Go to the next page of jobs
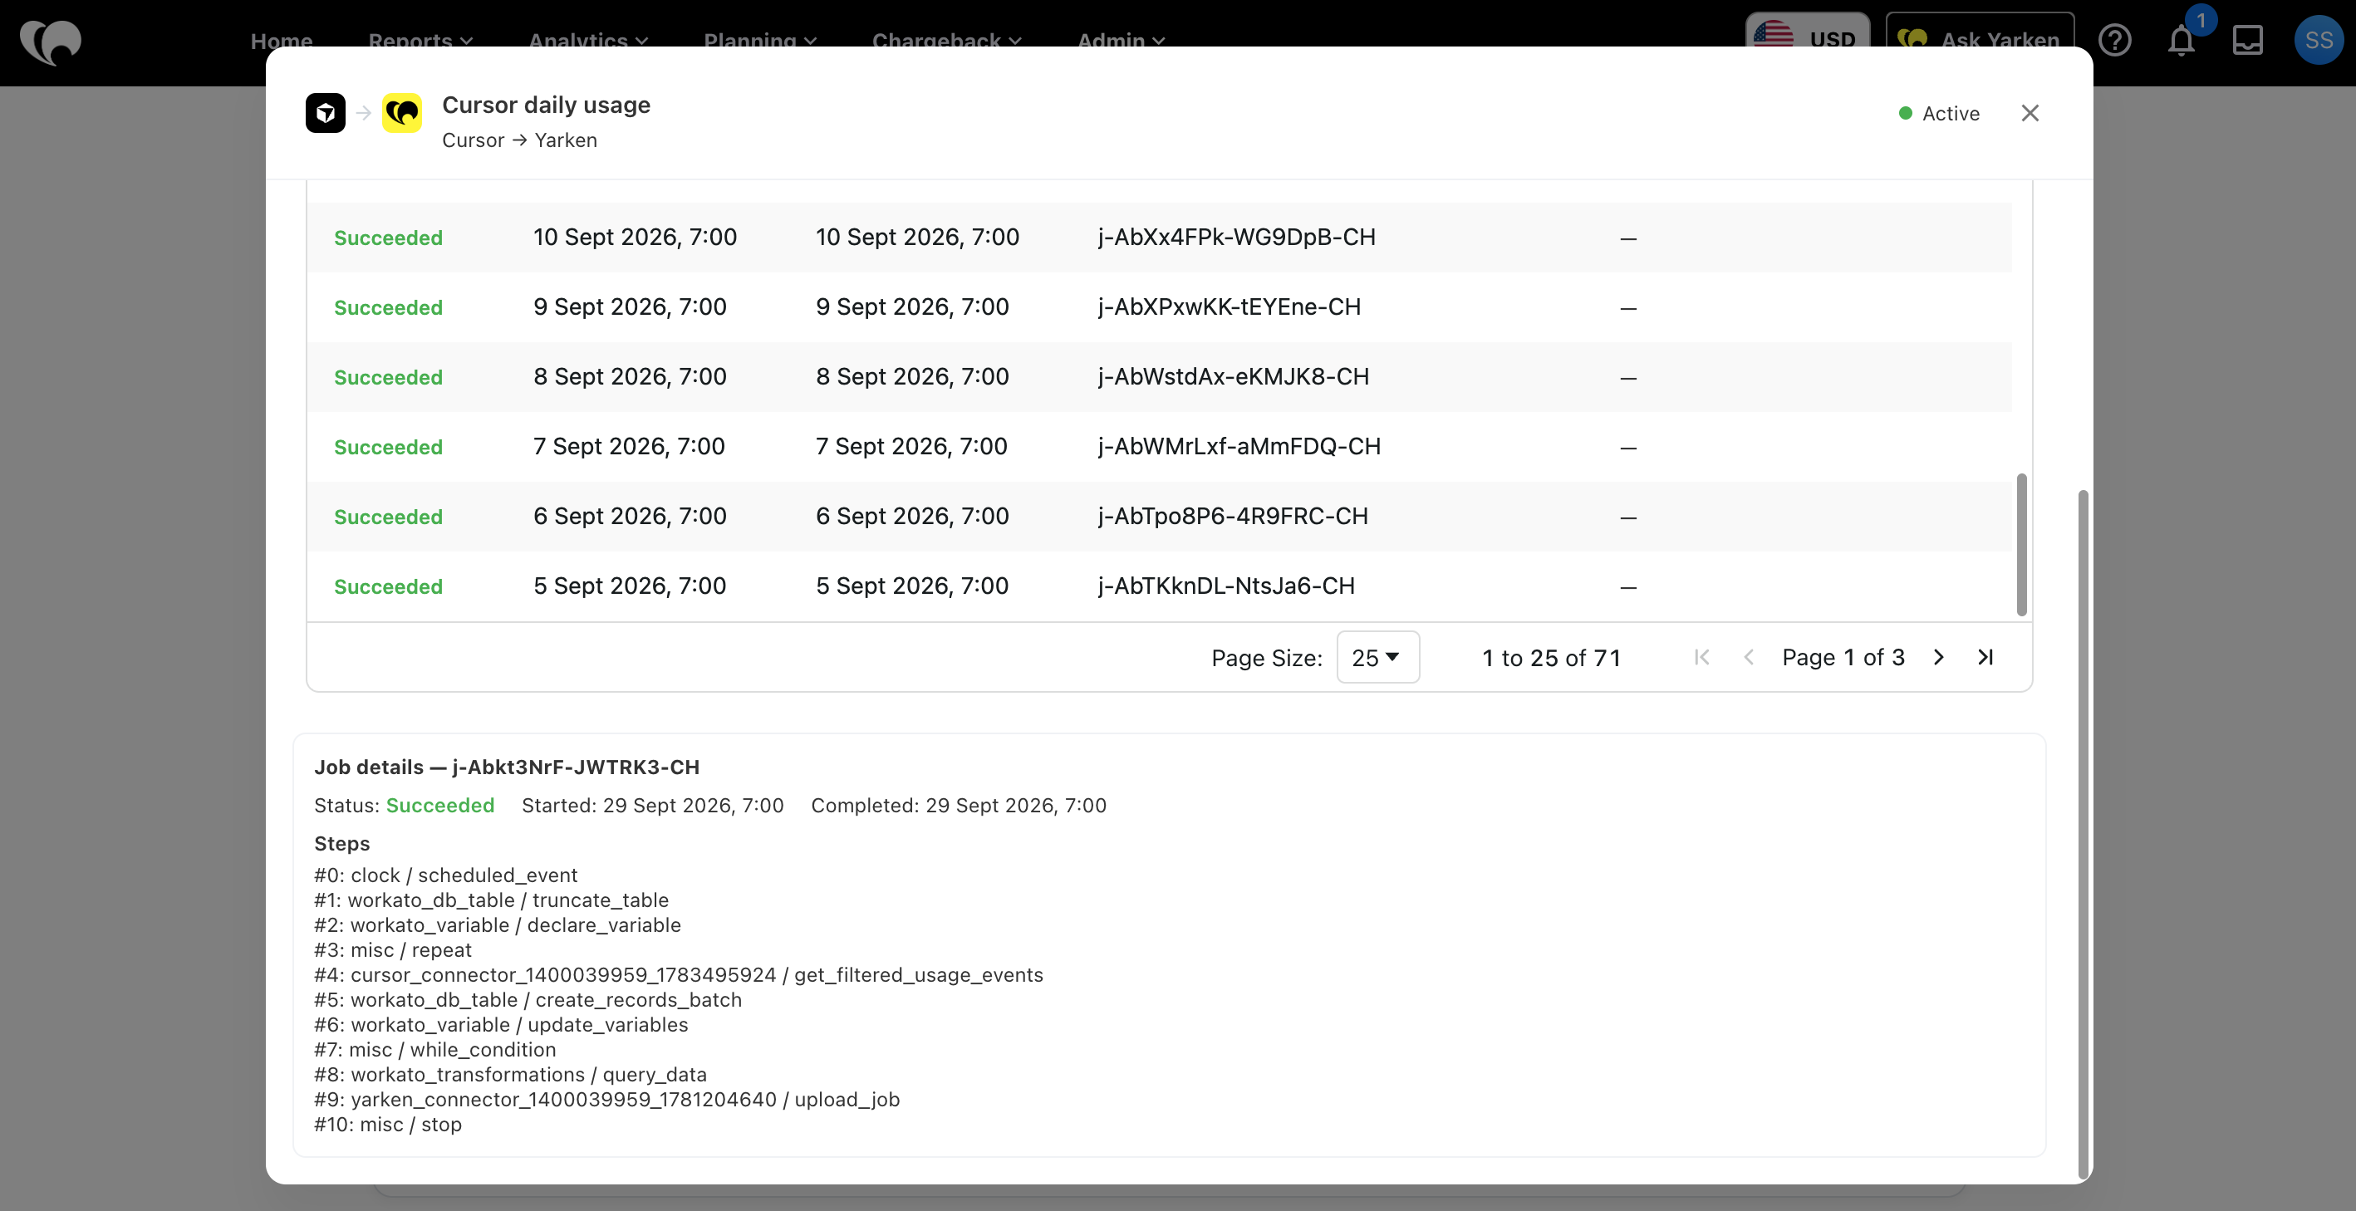Screen dimensions: 2356x1211 pos(1938,658)
